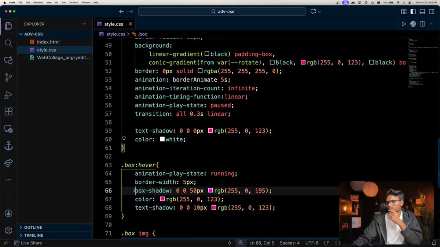Select the Source Control icon
This screenshot has width=440, height=247.
pos(9,77)
